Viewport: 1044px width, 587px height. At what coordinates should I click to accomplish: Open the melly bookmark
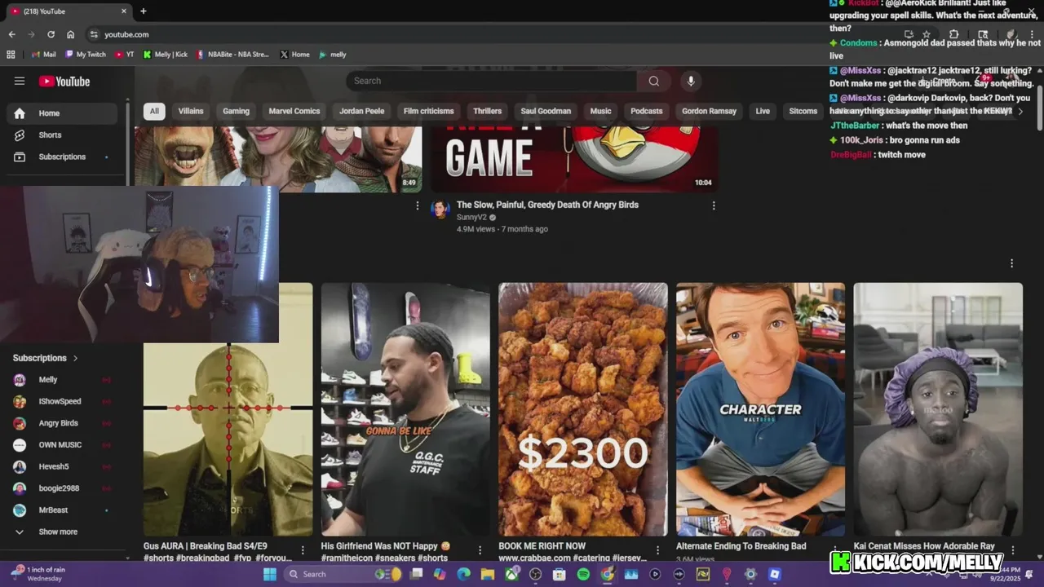[x=333, y=55]
